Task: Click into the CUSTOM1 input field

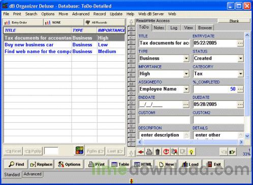Action: (x=164, y=120)
